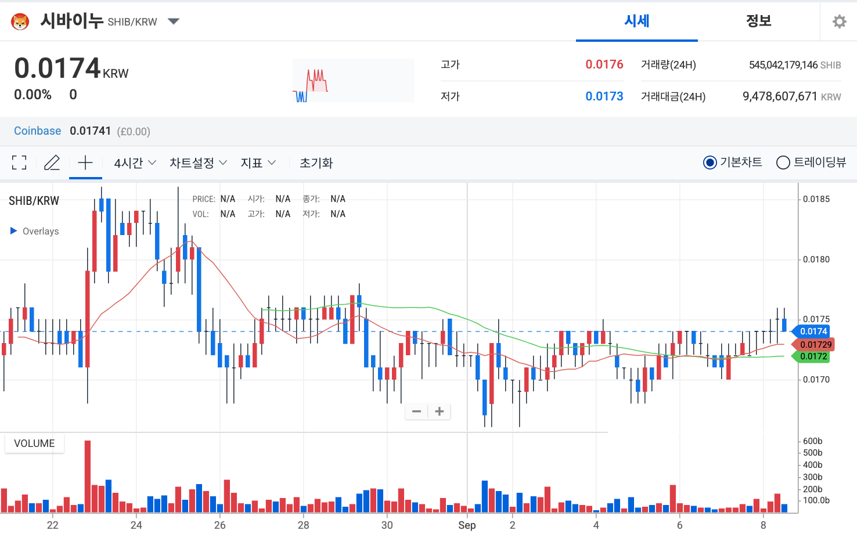This screenshot has width=857, height=534.
Task: Reset chart with 초기화 button
Action: pyautogui.click(x=316, y=163)
